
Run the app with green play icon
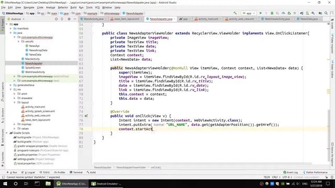click(261, 13)
